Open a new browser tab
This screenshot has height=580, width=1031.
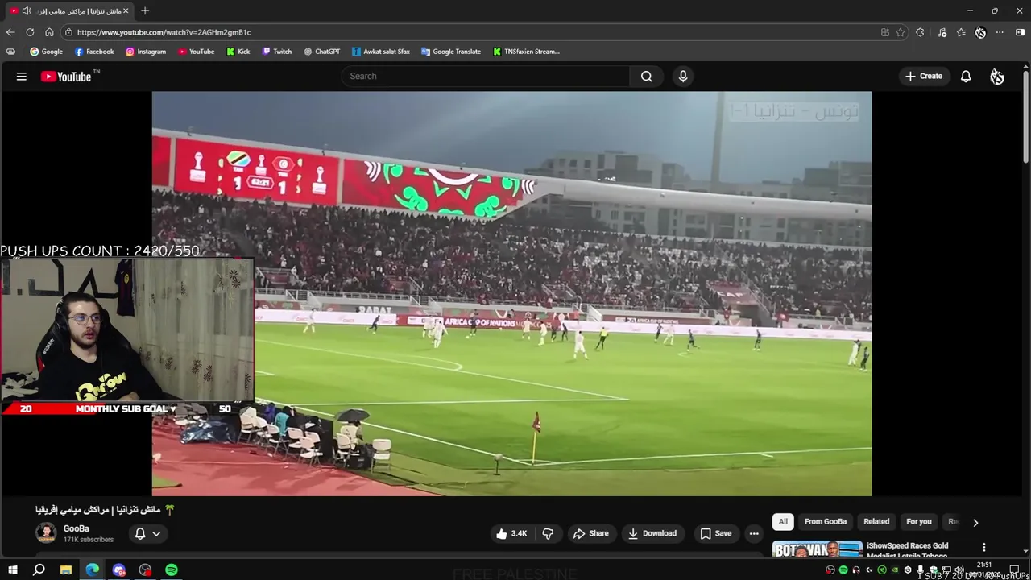[x=145, y=11]
